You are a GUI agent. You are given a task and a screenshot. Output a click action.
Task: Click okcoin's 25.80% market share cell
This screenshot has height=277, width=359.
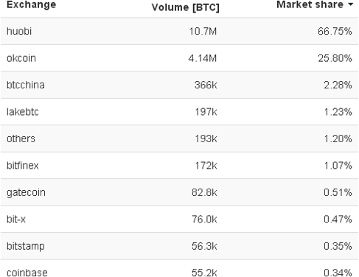pyautogui.click(x=335, y=58)
